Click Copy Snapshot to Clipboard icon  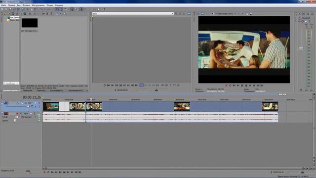click(247, 14)
